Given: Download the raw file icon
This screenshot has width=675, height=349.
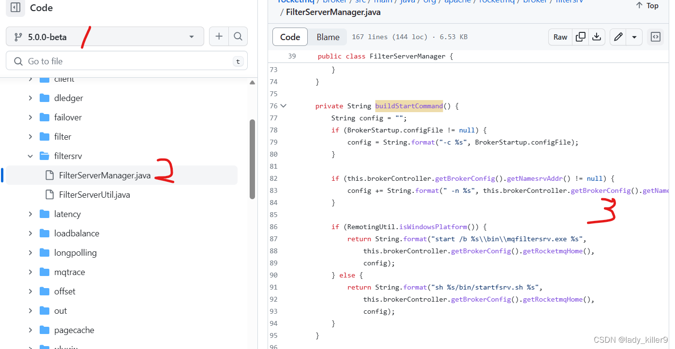Looking at the screenshot, I should (597, 37).
